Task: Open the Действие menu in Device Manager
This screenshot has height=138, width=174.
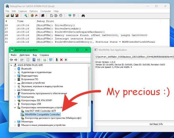Action: (25, 55)
